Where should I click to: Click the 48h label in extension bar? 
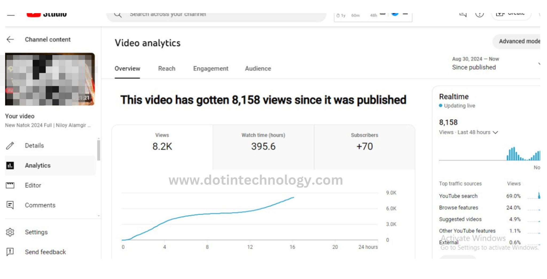click(x=373, y=15)
